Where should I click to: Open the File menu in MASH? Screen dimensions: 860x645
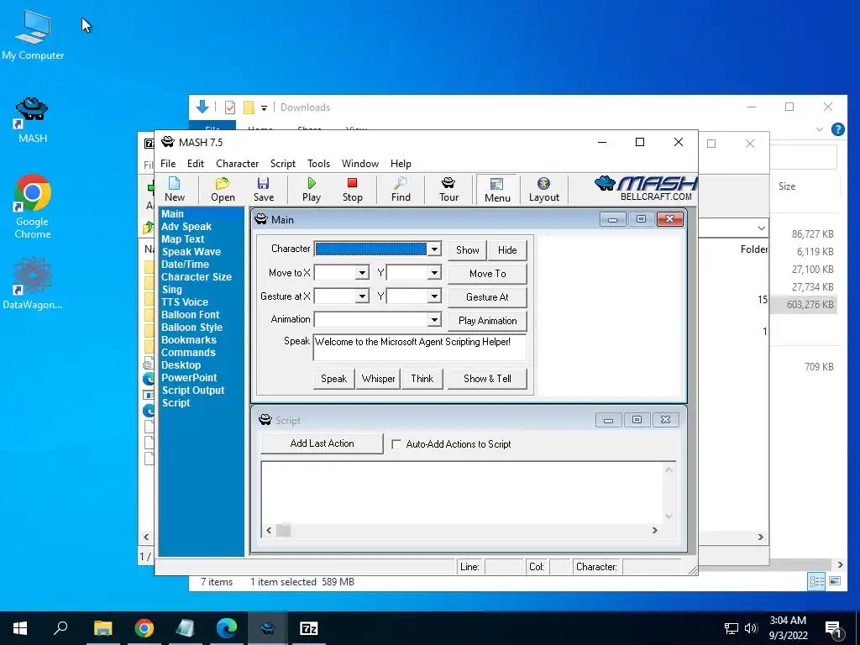click(x=168, y=164)
